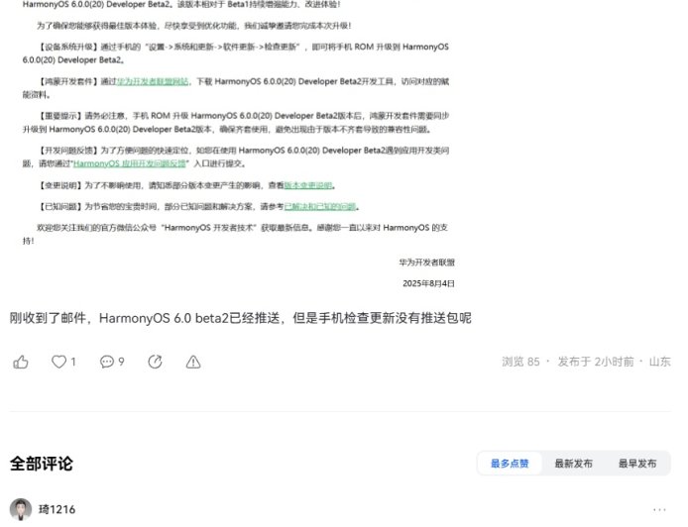Click the 全部评论 heading
Image resolution: width=688 pixels, height=527 pixels.
coord(42,464)
